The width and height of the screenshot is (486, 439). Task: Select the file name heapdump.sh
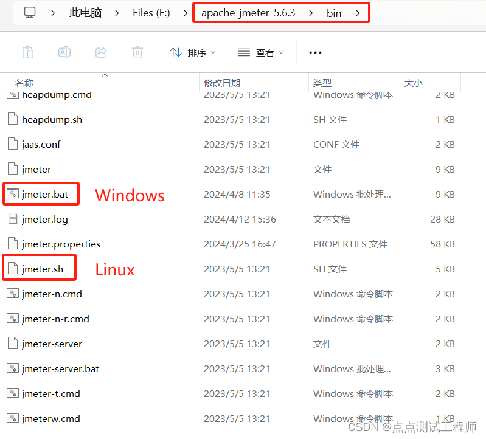(x=52, y=120)
